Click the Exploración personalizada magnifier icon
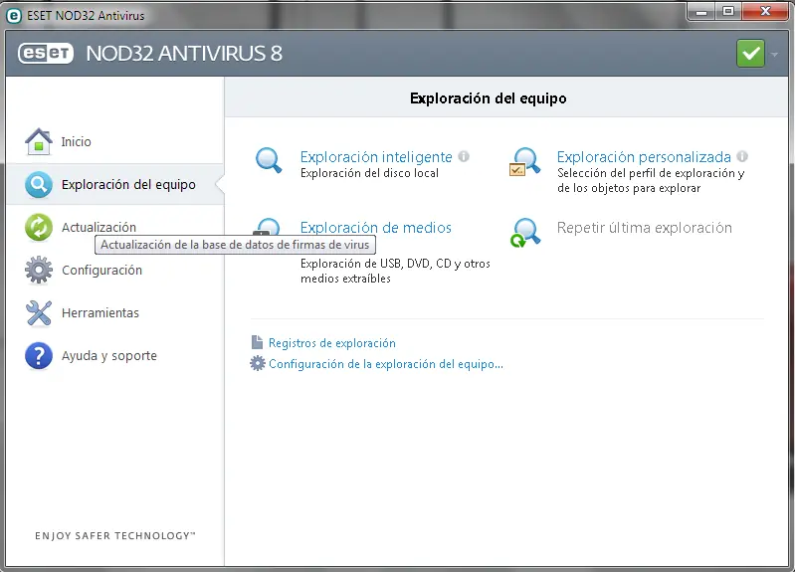 click(x=524, y=162)
